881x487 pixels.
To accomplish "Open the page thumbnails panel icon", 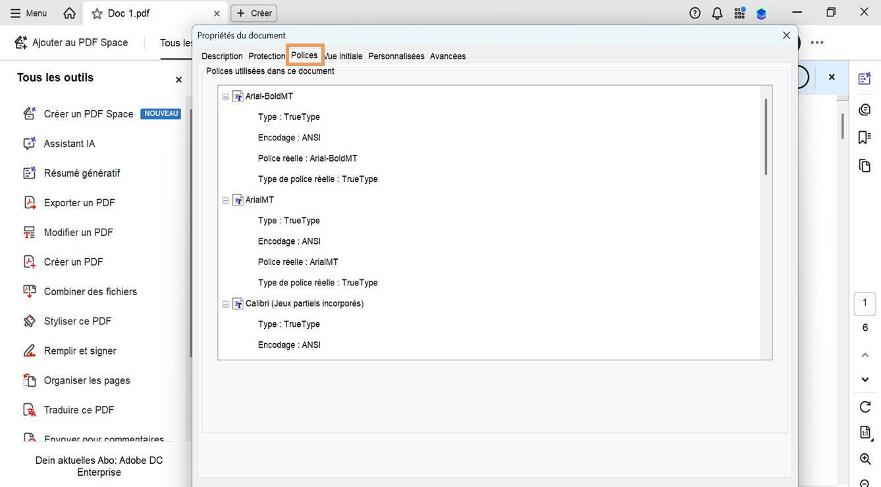I will (865, 165).
